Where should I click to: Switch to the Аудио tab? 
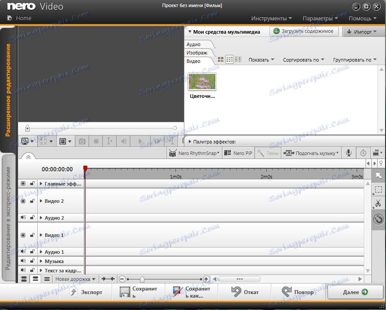(x=194, y=44)
